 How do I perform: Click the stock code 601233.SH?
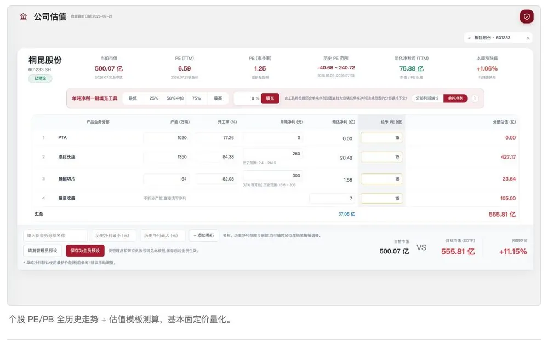(x=39, y=70)
